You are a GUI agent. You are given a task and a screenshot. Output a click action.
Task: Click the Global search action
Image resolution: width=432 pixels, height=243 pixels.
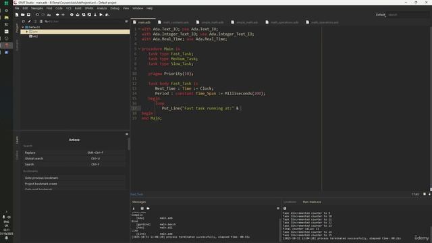click(74, 159)
